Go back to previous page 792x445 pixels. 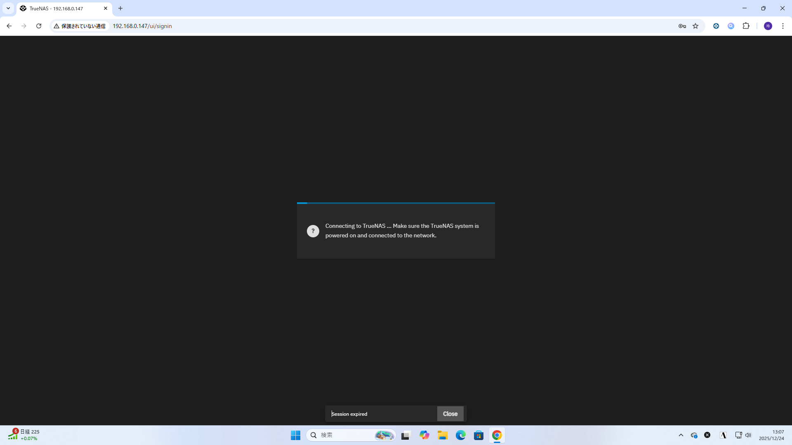[9, 26]
